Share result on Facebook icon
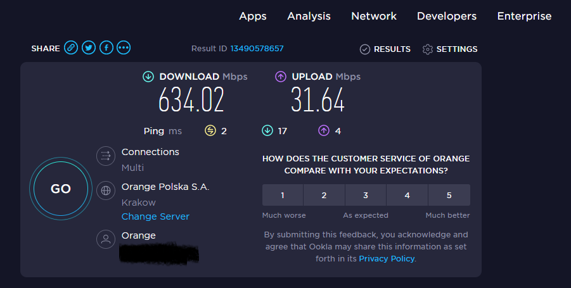Image resolution: width=571 pixels, height=288 pixels. pos(106,48)
